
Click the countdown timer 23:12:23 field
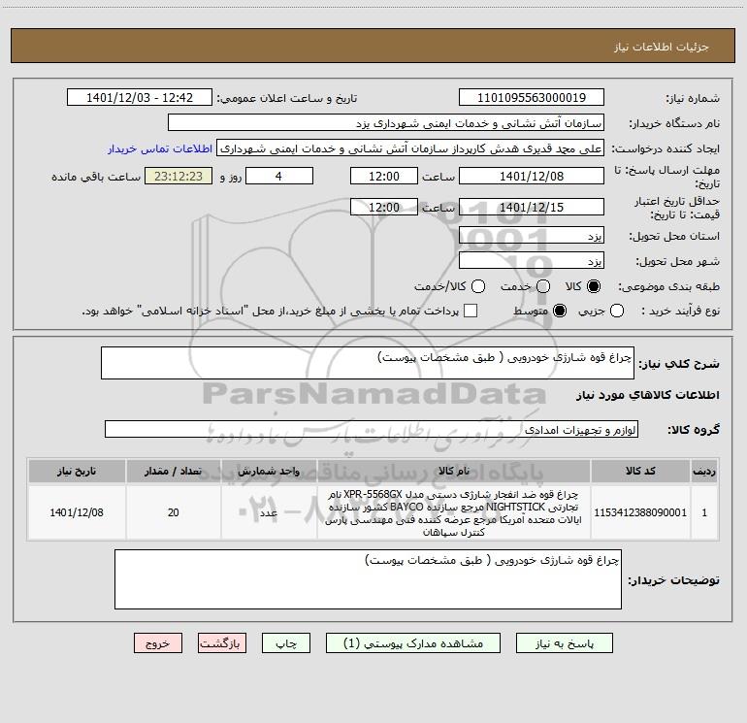tap(179, 176)
